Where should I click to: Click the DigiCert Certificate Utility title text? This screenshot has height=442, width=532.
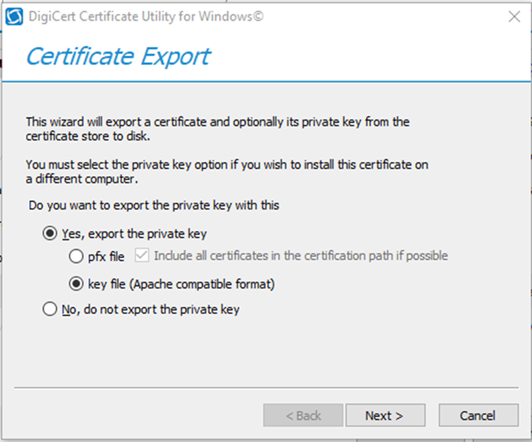click(146, 16)
